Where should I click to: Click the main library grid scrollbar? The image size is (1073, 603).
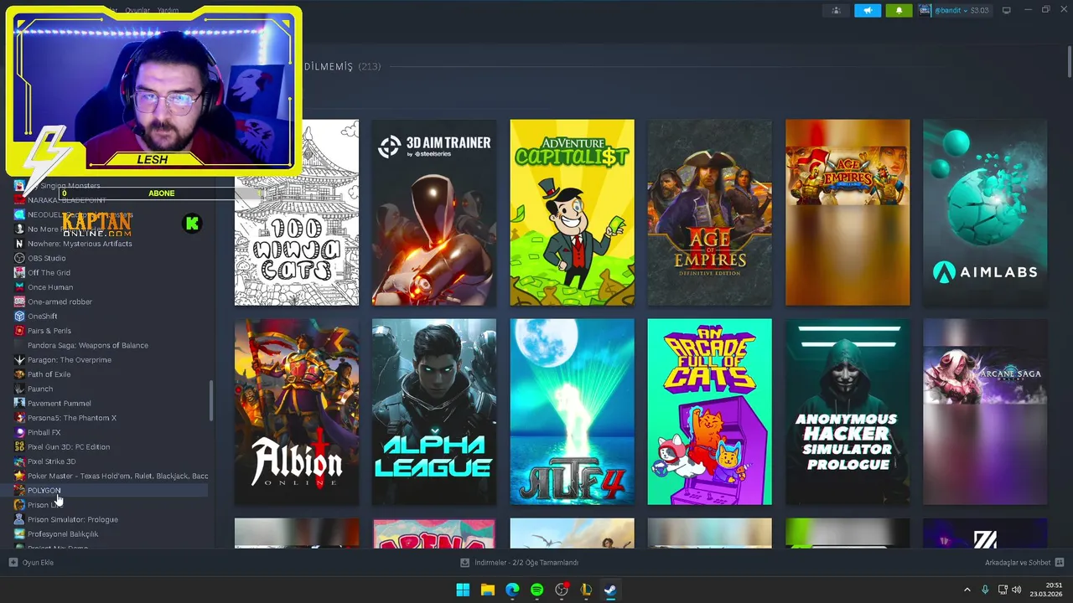pyautogui.click(x=1069, y=64)
